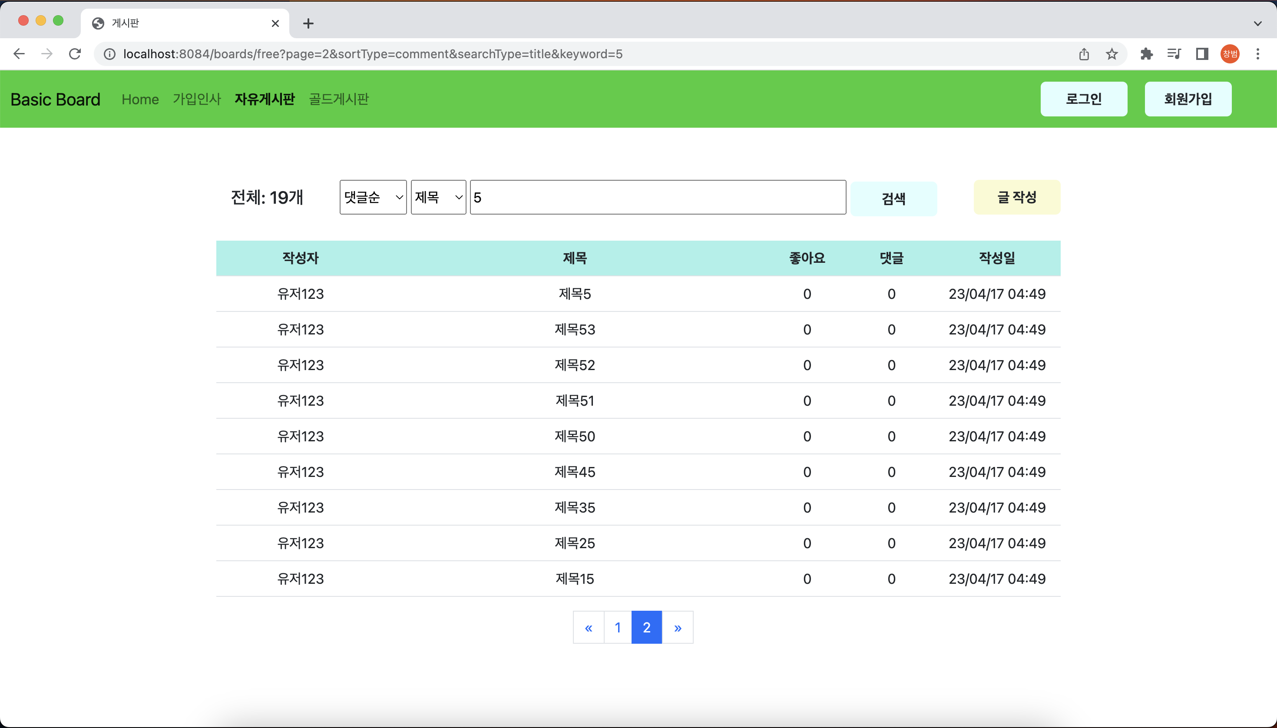This screenshot has height=728, width=1277.
Task: View site information icon in address bar
Action: coord(109,54)
